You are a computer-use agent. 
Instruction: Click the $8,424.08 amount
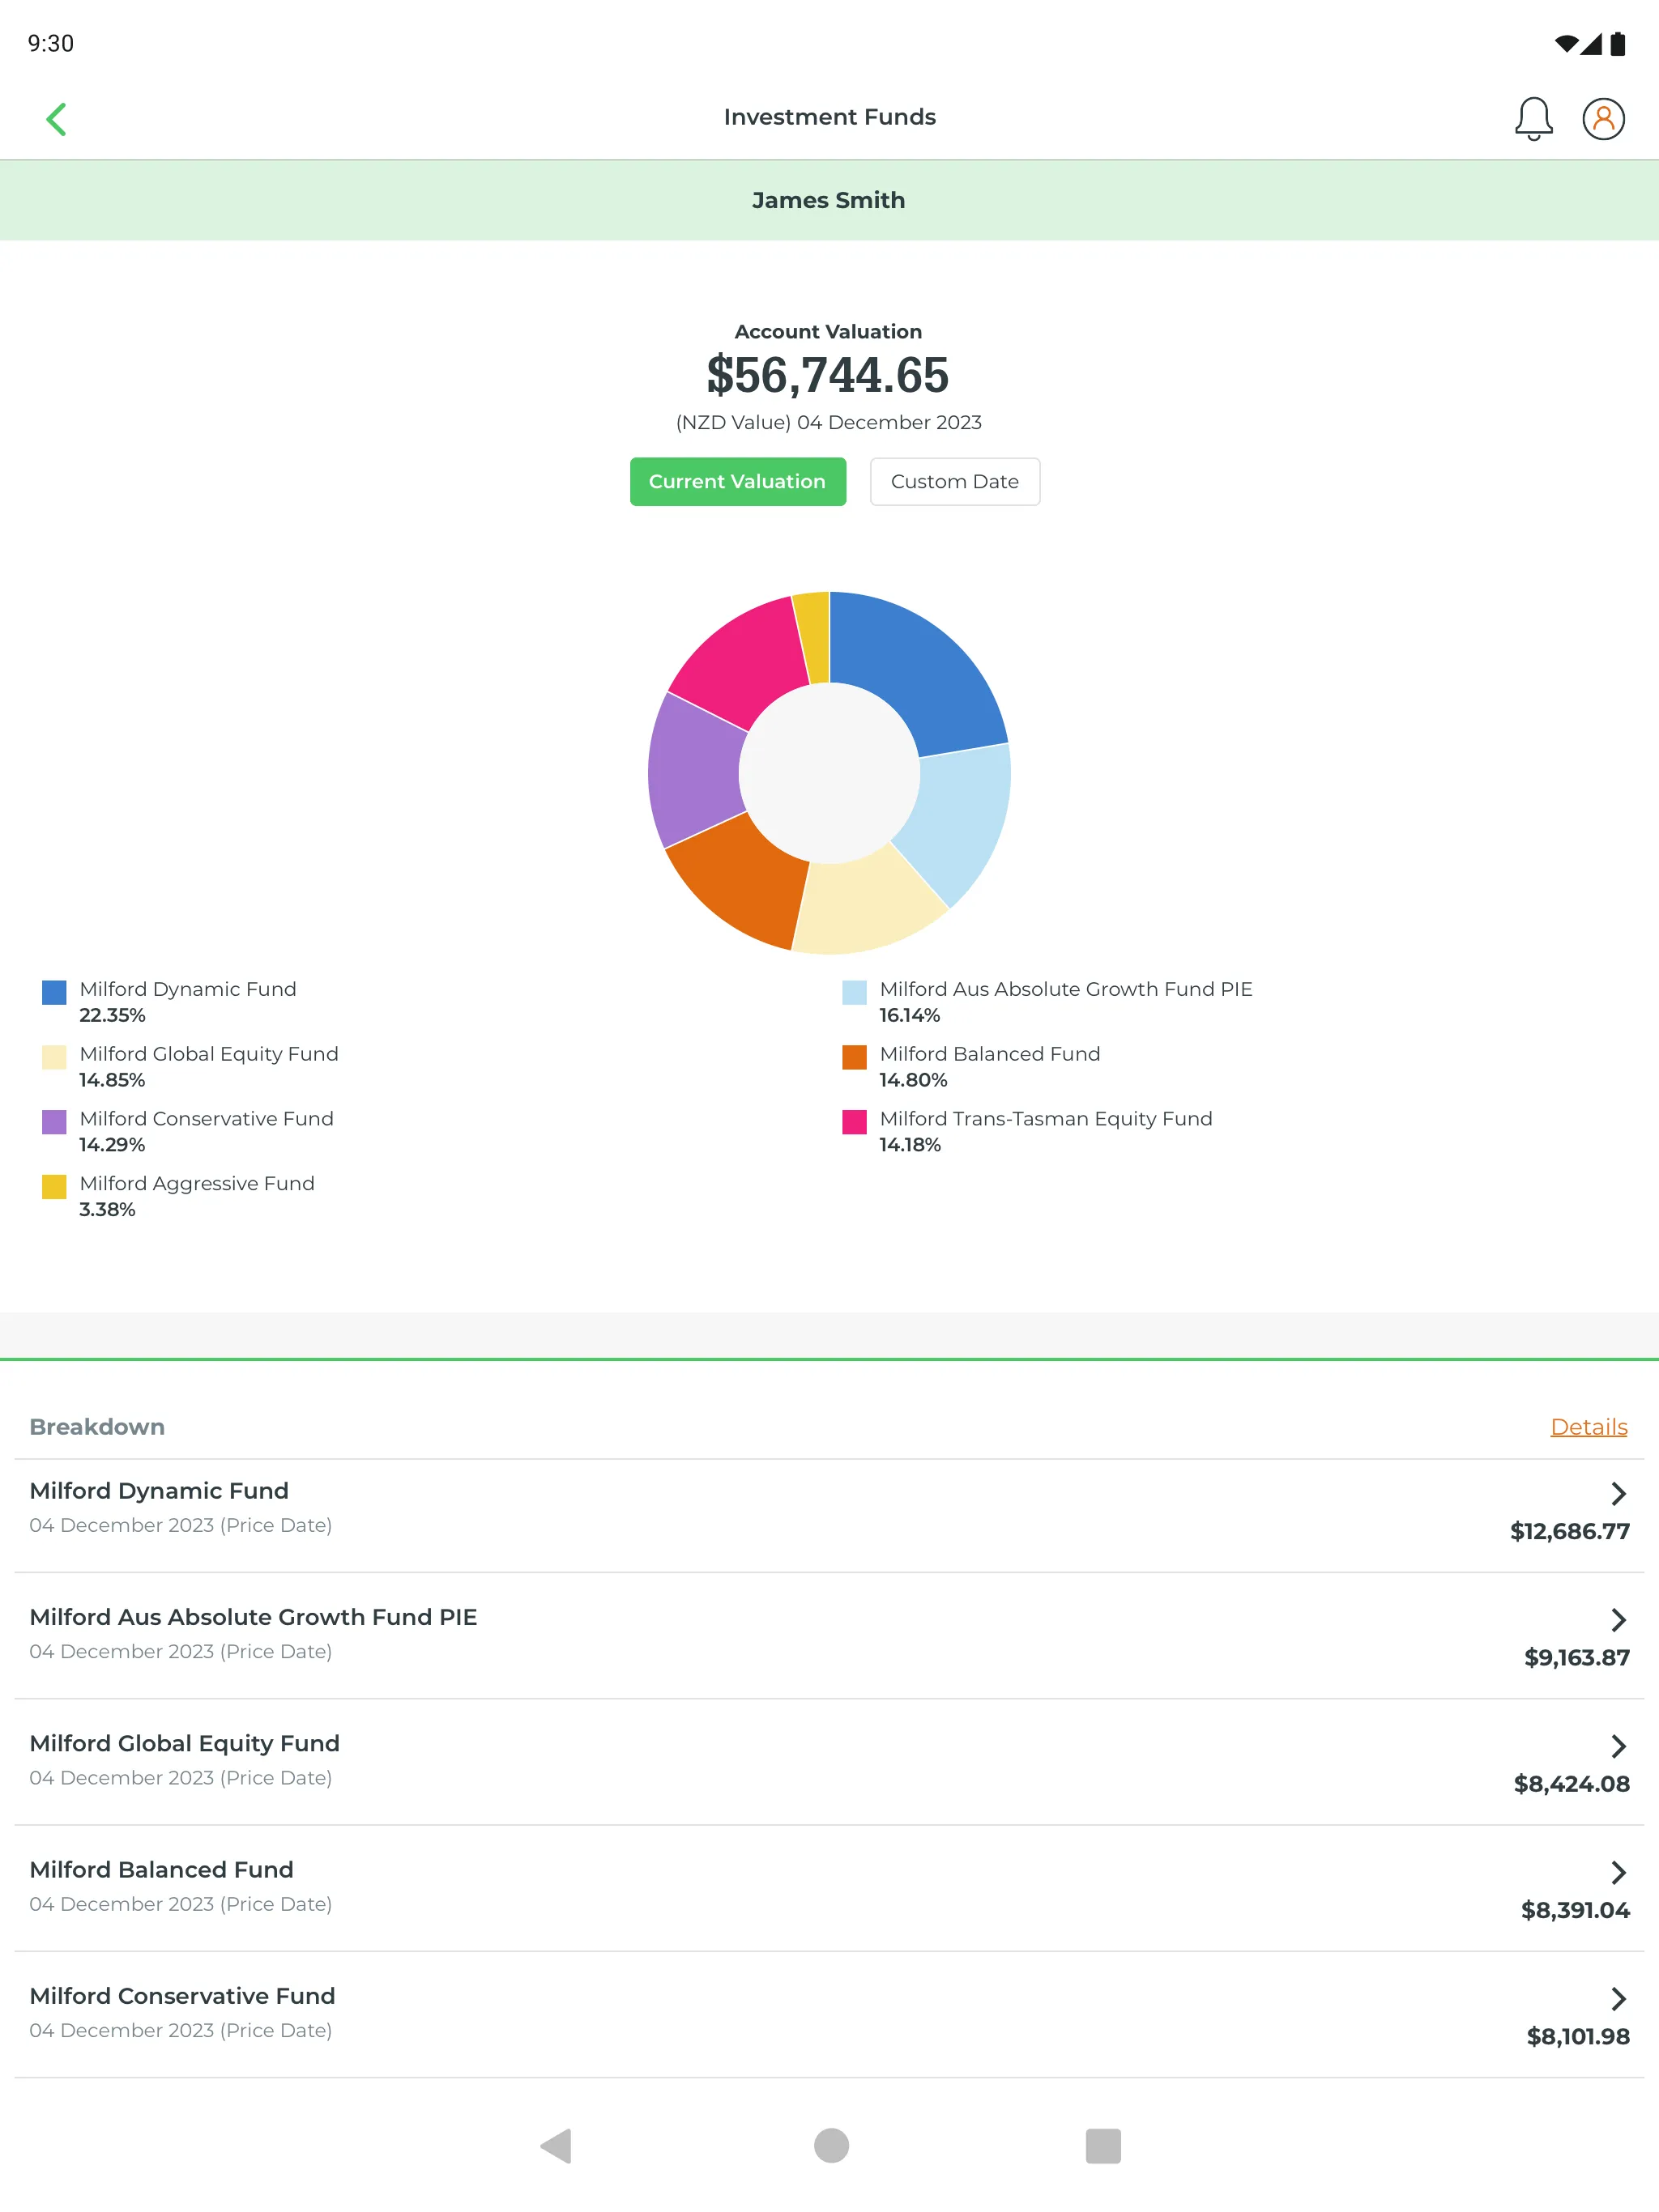1571,1784
